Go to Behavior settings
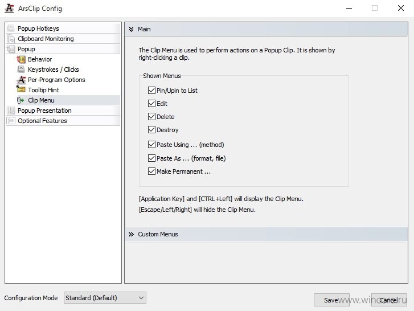This screenshot has height=311, width=414. [x=40, y=59]
